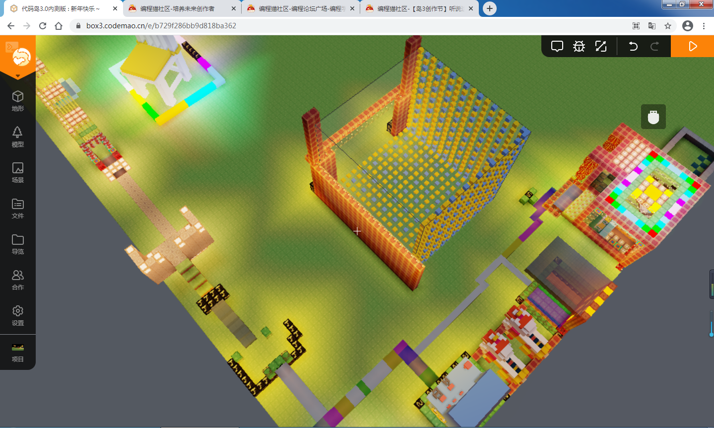
Task: Open the debug bug tool
Action: pyautogui.click(x=579, y=46)
